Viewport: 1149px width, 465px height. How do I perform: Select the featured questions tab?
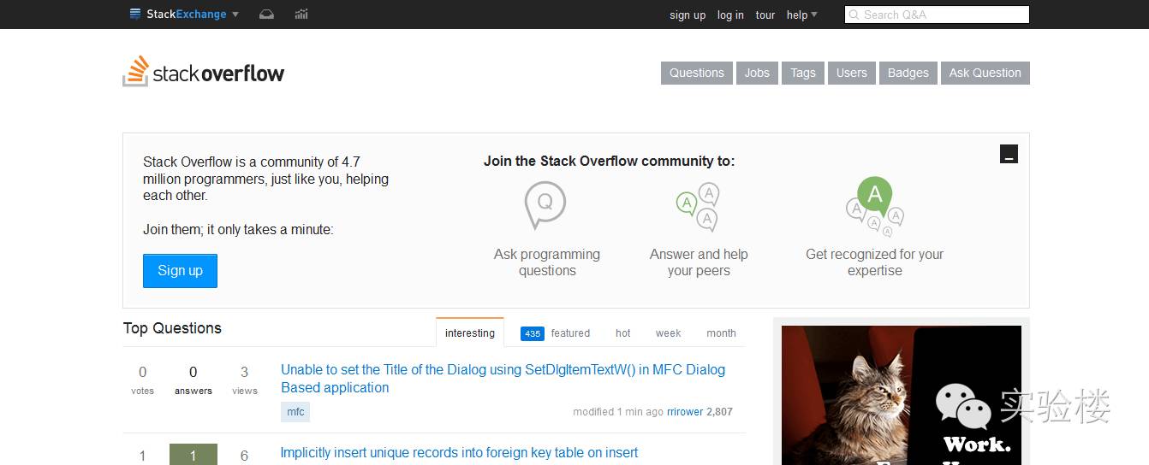pos(570,333)
